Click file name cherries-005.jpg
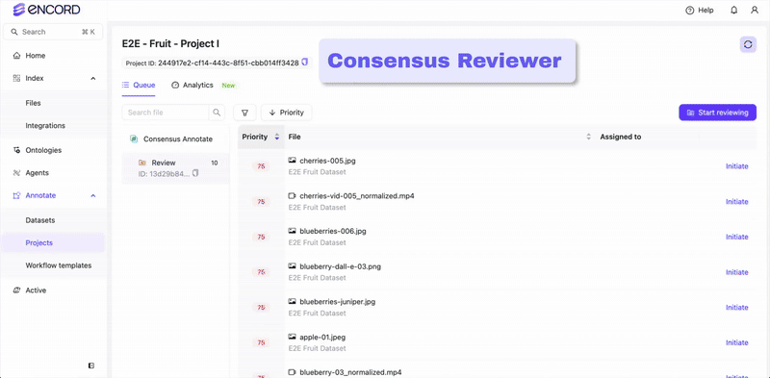The height and width of the screenshot is (378, 770). pyautogui.click(x=327, y=161)
